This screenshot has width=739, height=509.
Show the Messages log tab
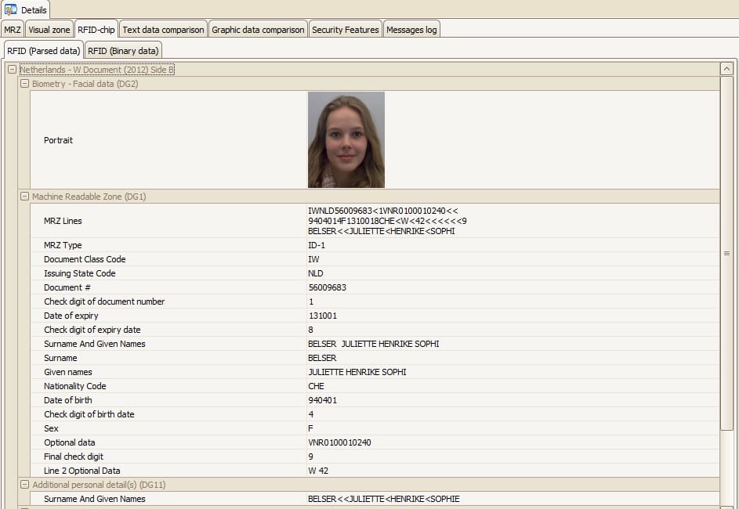(412, 30)
